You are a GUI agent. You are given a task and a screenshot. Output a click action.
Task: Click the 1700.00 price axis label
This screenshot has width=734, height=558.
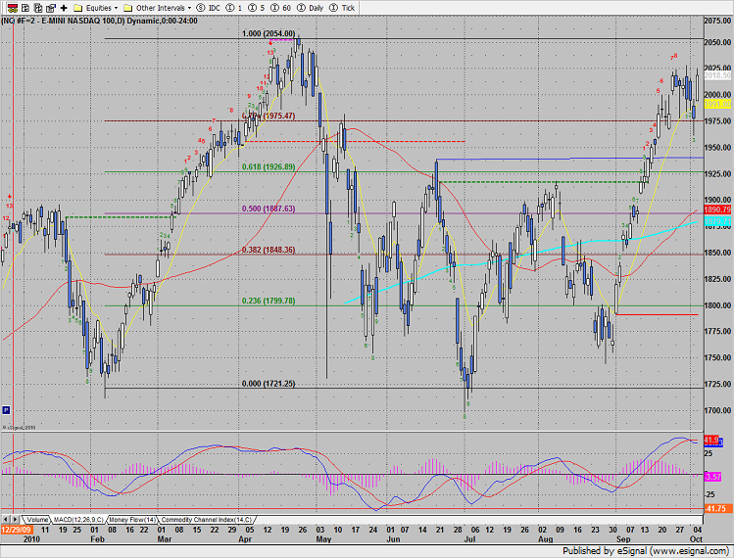[x=717, y=410]
